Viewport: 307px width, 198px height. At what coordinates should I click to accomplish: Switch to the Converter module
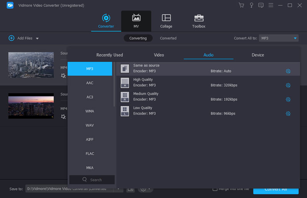tap(106, 21)
